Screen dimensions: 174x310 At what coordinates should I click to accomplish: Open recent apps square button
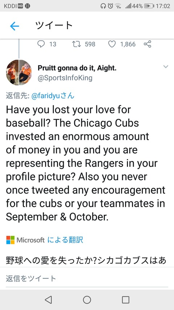(x=126, y=300)
